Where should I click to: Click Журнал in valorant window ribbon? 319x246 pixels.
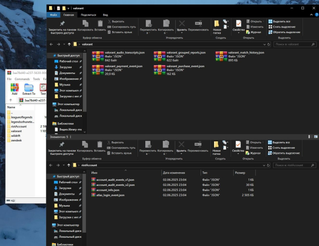click(253, 32)
